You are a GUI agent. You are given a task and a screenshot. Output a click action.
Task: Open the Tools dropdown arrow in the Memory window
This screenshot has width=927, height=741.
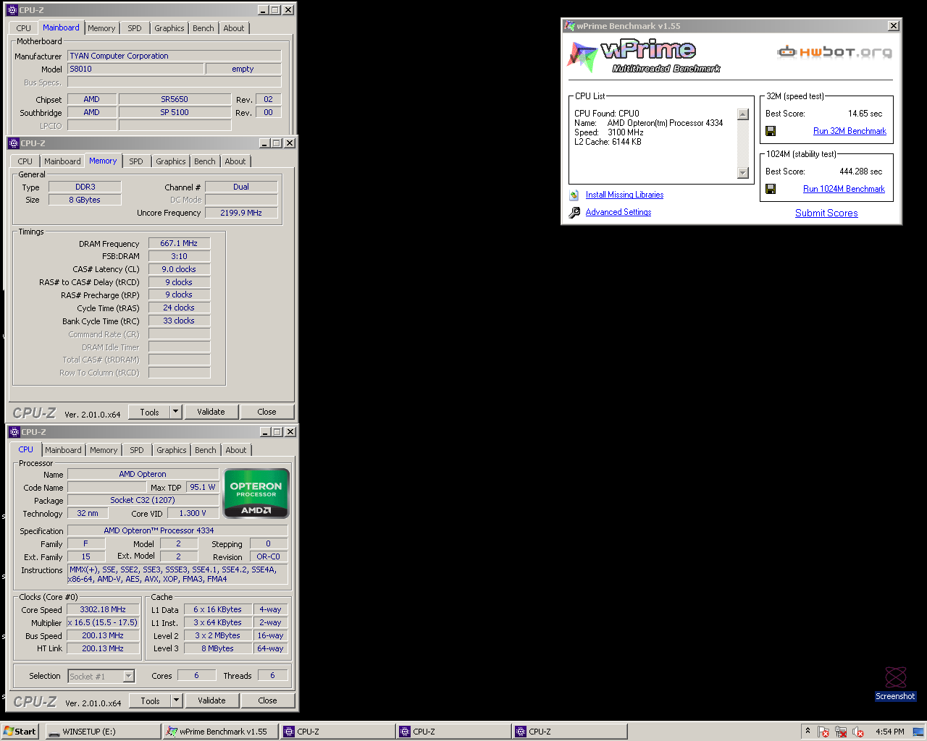[175, 412]
